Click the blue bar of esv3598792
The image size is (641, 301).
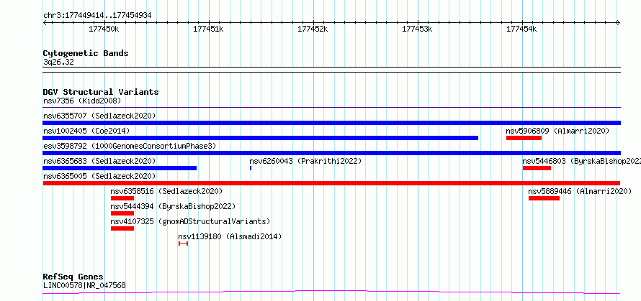click(x=332, y=153)
